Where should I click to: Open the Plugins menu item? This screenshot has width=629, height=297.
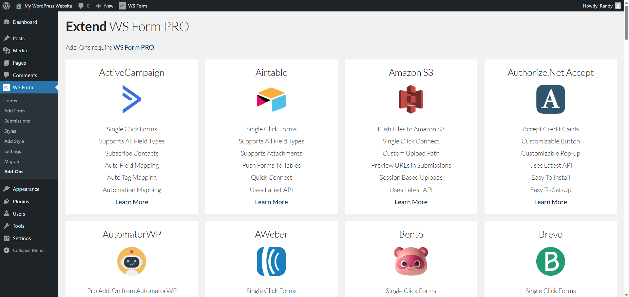pyautogui.click(x=21, y=202)
